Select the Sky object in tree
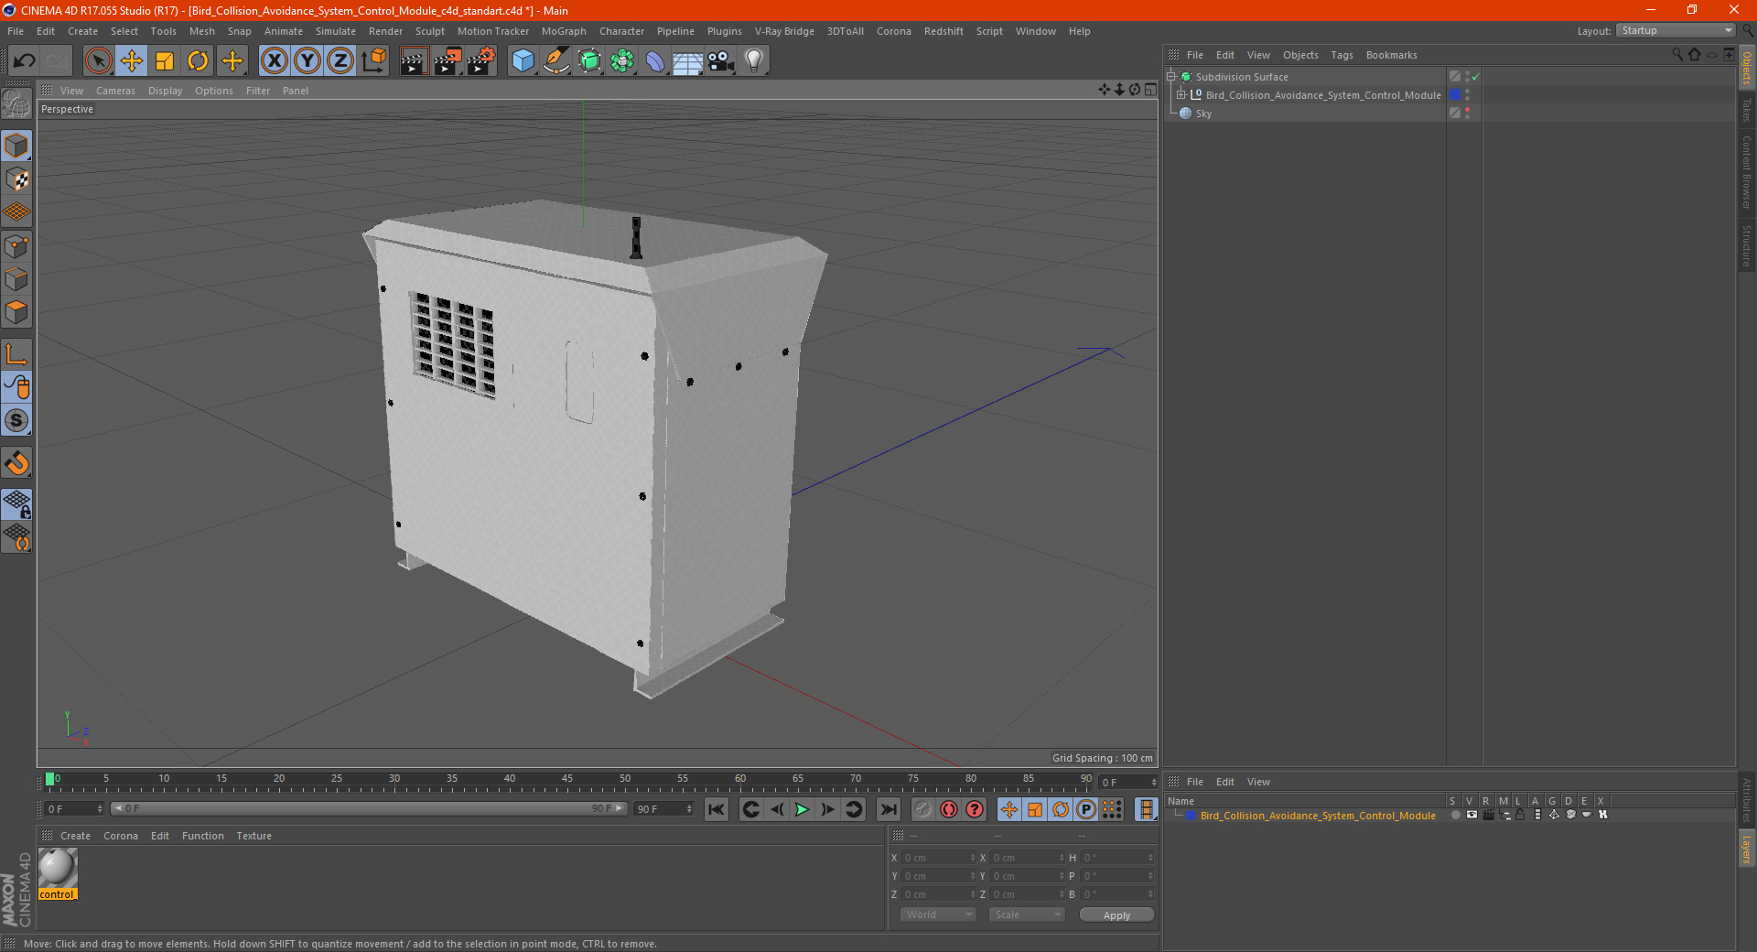The width and height of the screenshot is (1757, 952). [x=1202, y=114]
